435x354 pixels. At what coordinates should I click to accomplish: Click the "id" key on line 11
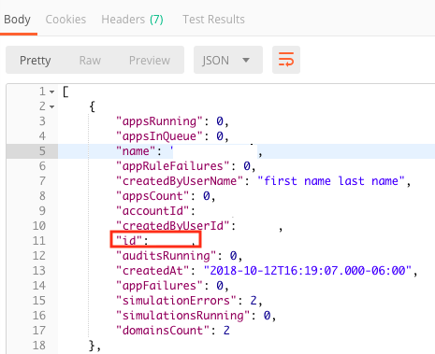pyautogui.click(x=129, y=241)
